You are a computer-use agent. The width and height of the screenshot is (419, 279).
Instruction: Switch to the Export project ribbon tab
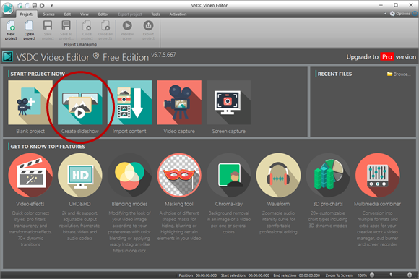click(130, 14)
